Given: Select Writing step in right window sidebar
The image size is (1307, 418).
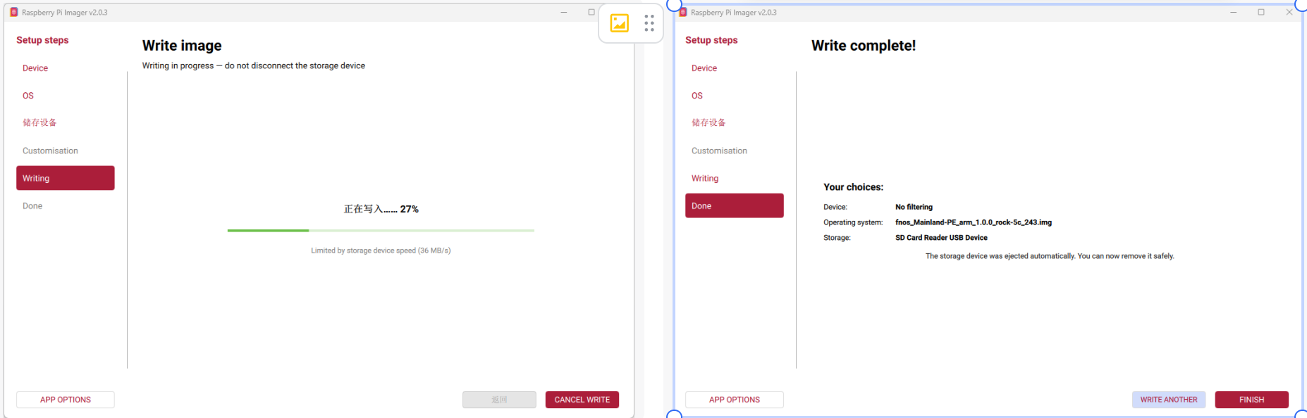Looking at the screenshot, I should 705,178.
